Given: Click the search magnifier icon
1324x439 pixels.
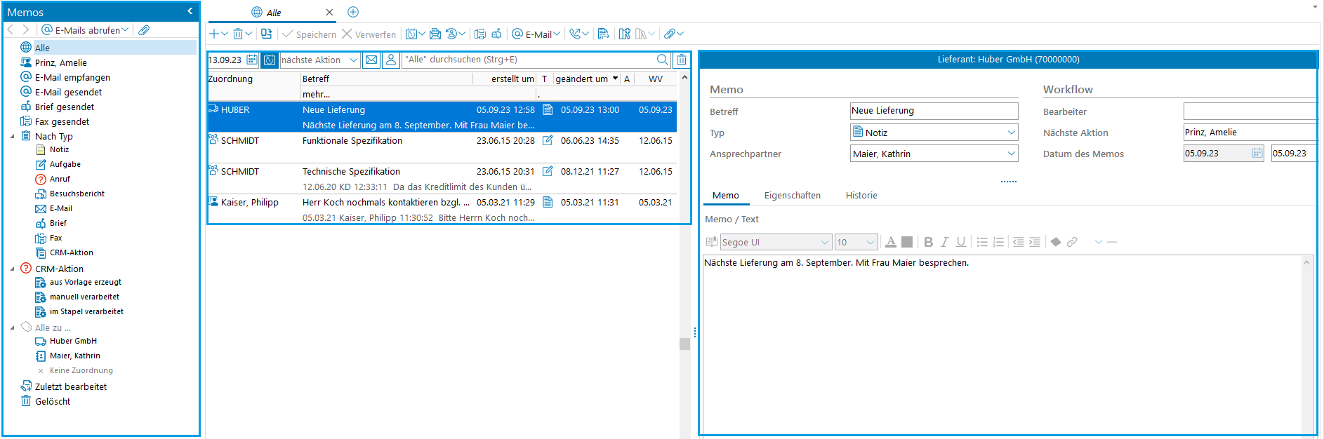Looking at the screenshot, I should (x=662, y=60).
